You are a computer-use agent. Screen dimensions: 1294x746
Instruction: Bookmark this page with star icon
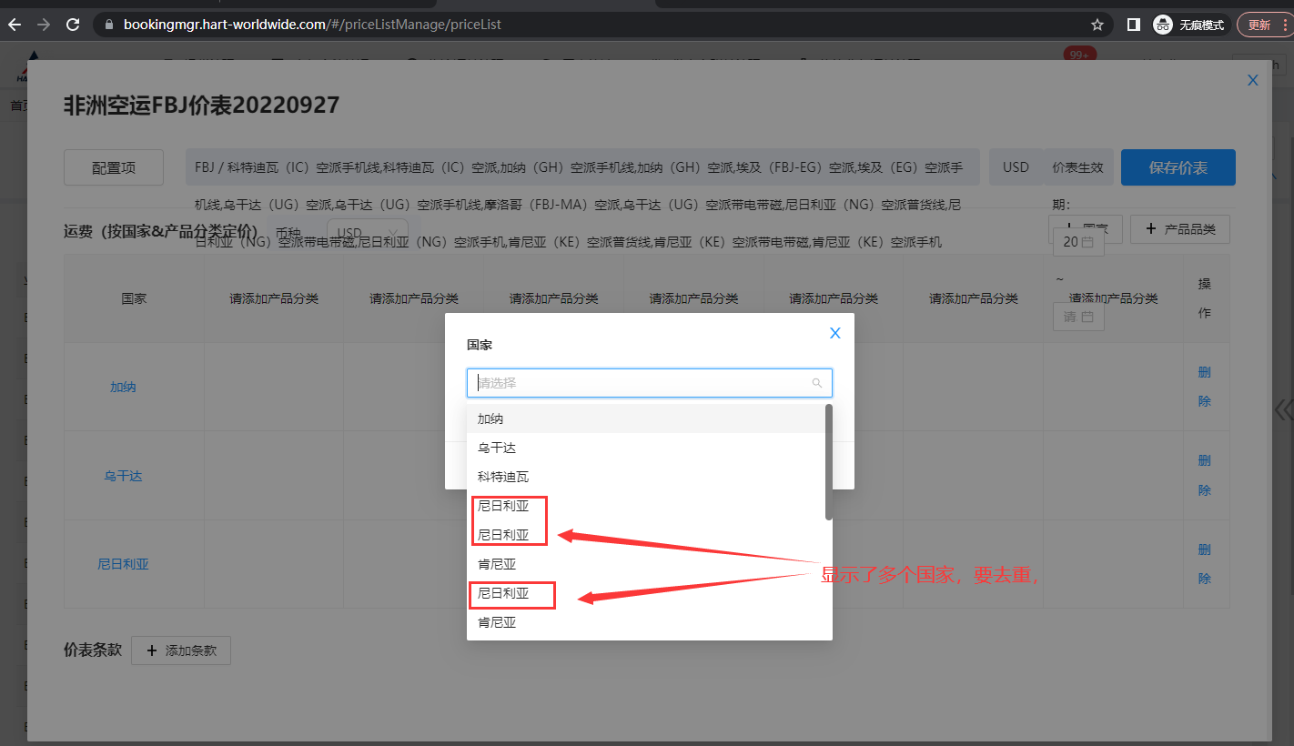(1097, 25)
